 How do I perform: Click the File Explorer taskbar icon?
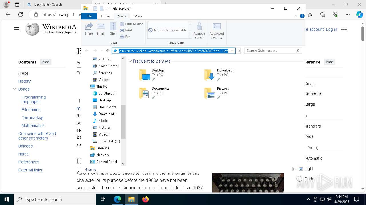pos(132,199)
